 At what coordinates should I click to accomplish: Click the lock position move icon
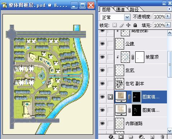pyautogui.click(x=128, y=25)
